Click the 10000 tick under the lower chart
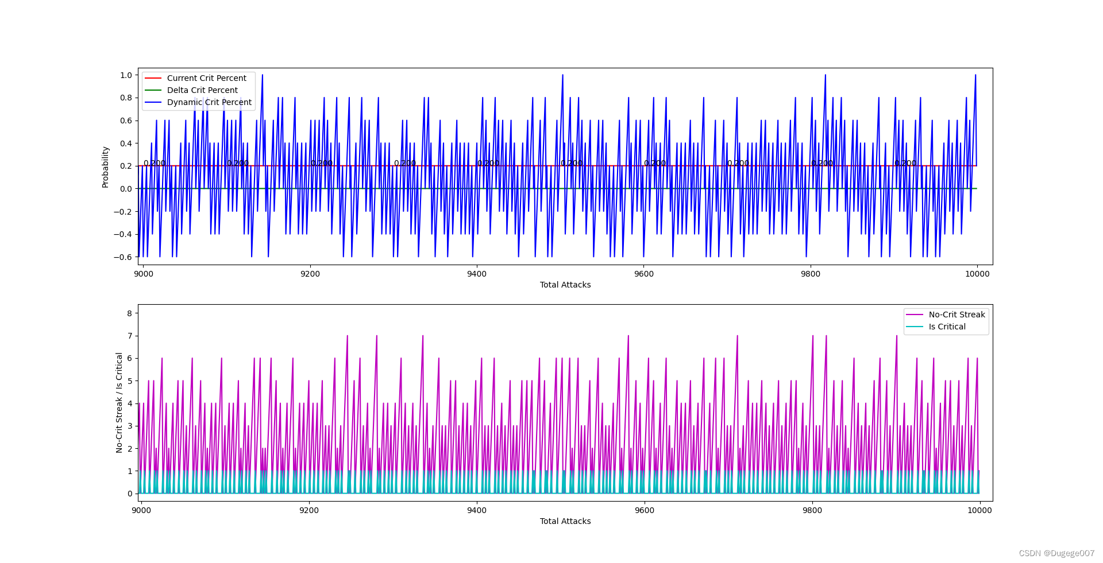1103x563 pixels. click(x=980, y=510)
